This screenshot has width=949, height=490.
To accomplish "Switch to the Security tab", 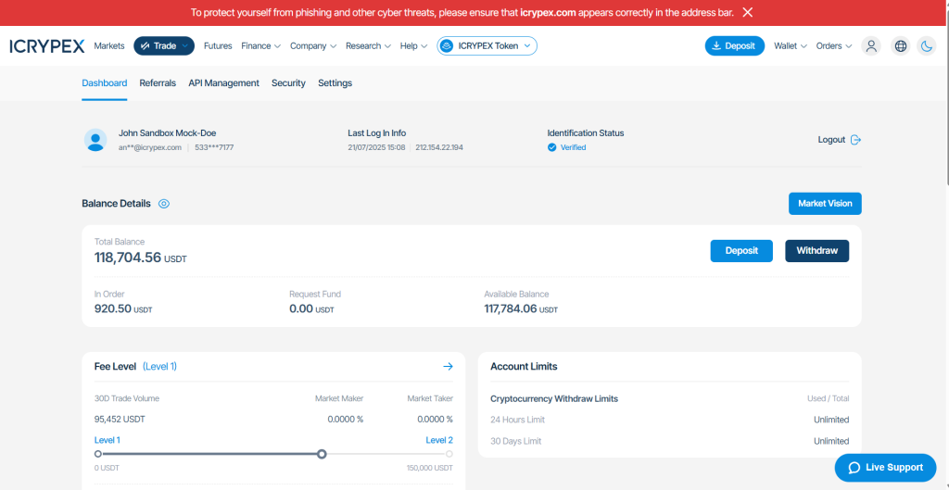I will [x=289, y=83].
